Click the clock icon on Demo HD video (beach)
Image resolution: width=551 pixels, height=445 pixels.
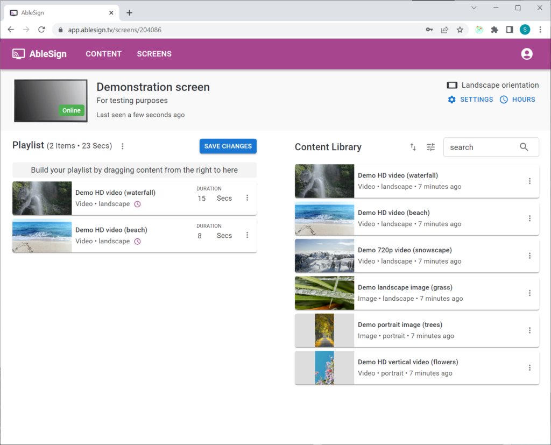tap(137, 241)
